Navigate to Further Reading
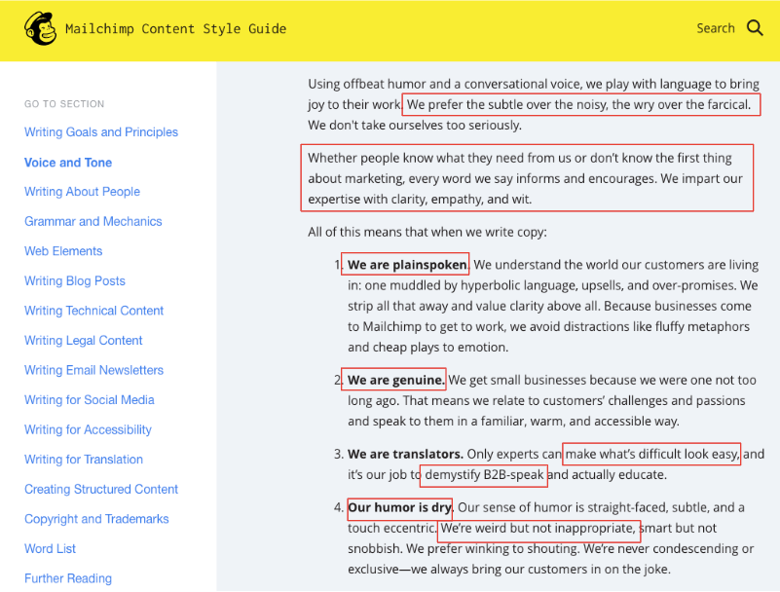 pos(67,577)
